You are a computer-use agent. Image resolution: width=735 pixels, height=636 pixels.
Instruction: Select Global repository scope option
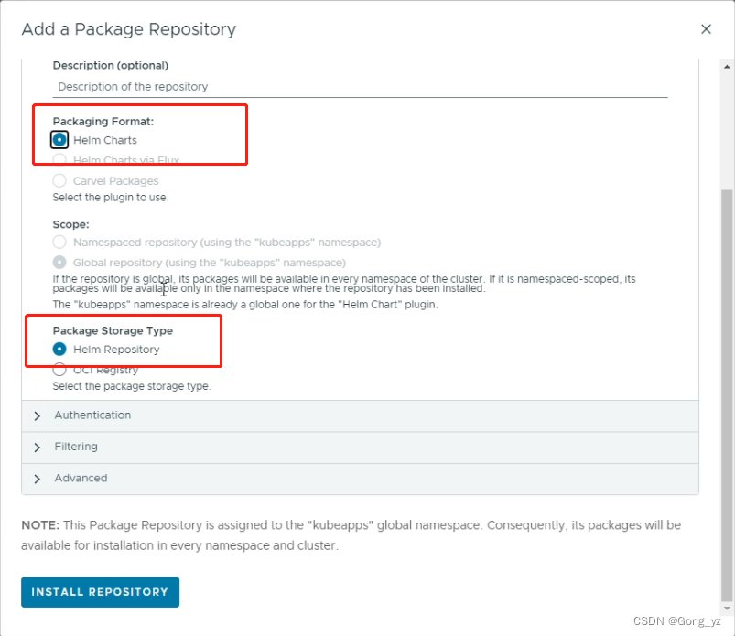(x=60, y=263)
